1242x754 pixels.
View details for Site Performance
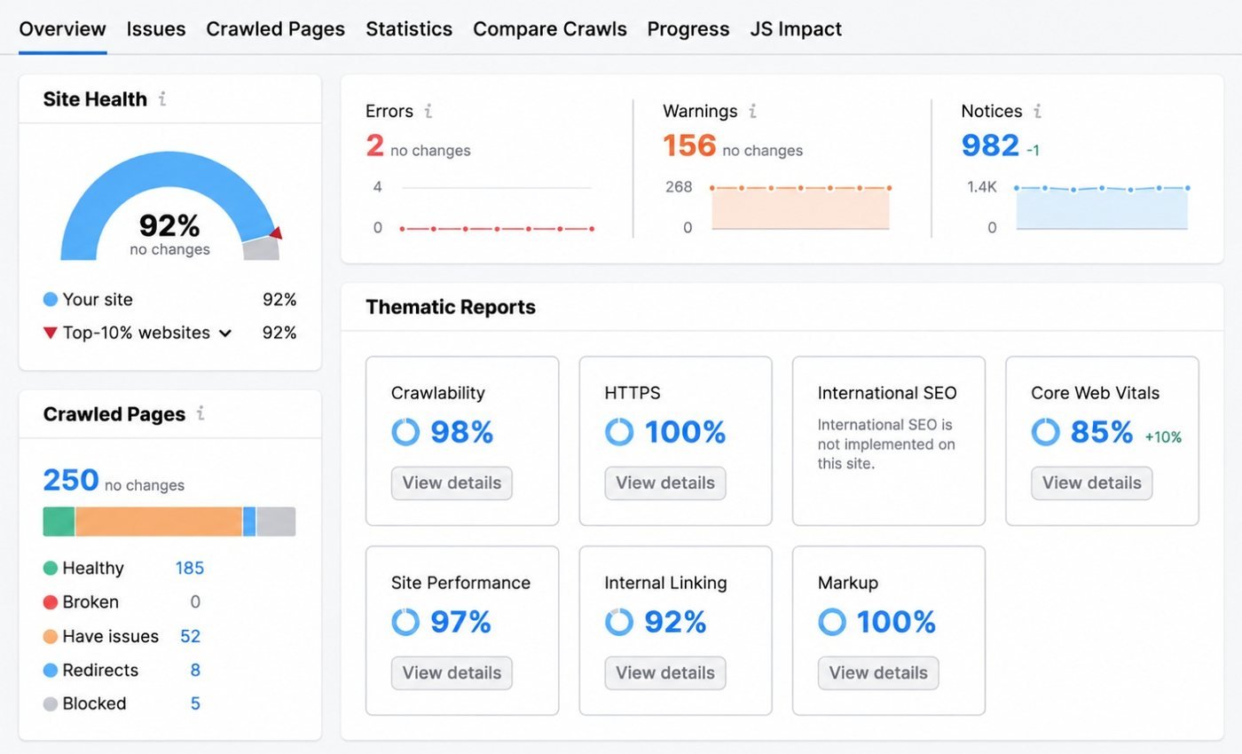452,672
